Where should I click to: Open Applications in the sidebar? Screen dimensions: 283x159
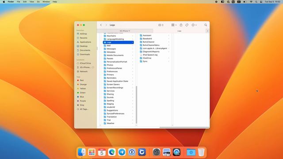tap(85, 42)
